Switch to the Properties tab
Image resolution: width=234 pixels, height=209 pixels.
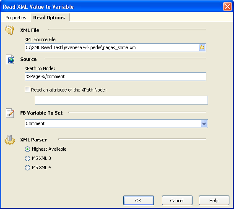pos(16,18)
